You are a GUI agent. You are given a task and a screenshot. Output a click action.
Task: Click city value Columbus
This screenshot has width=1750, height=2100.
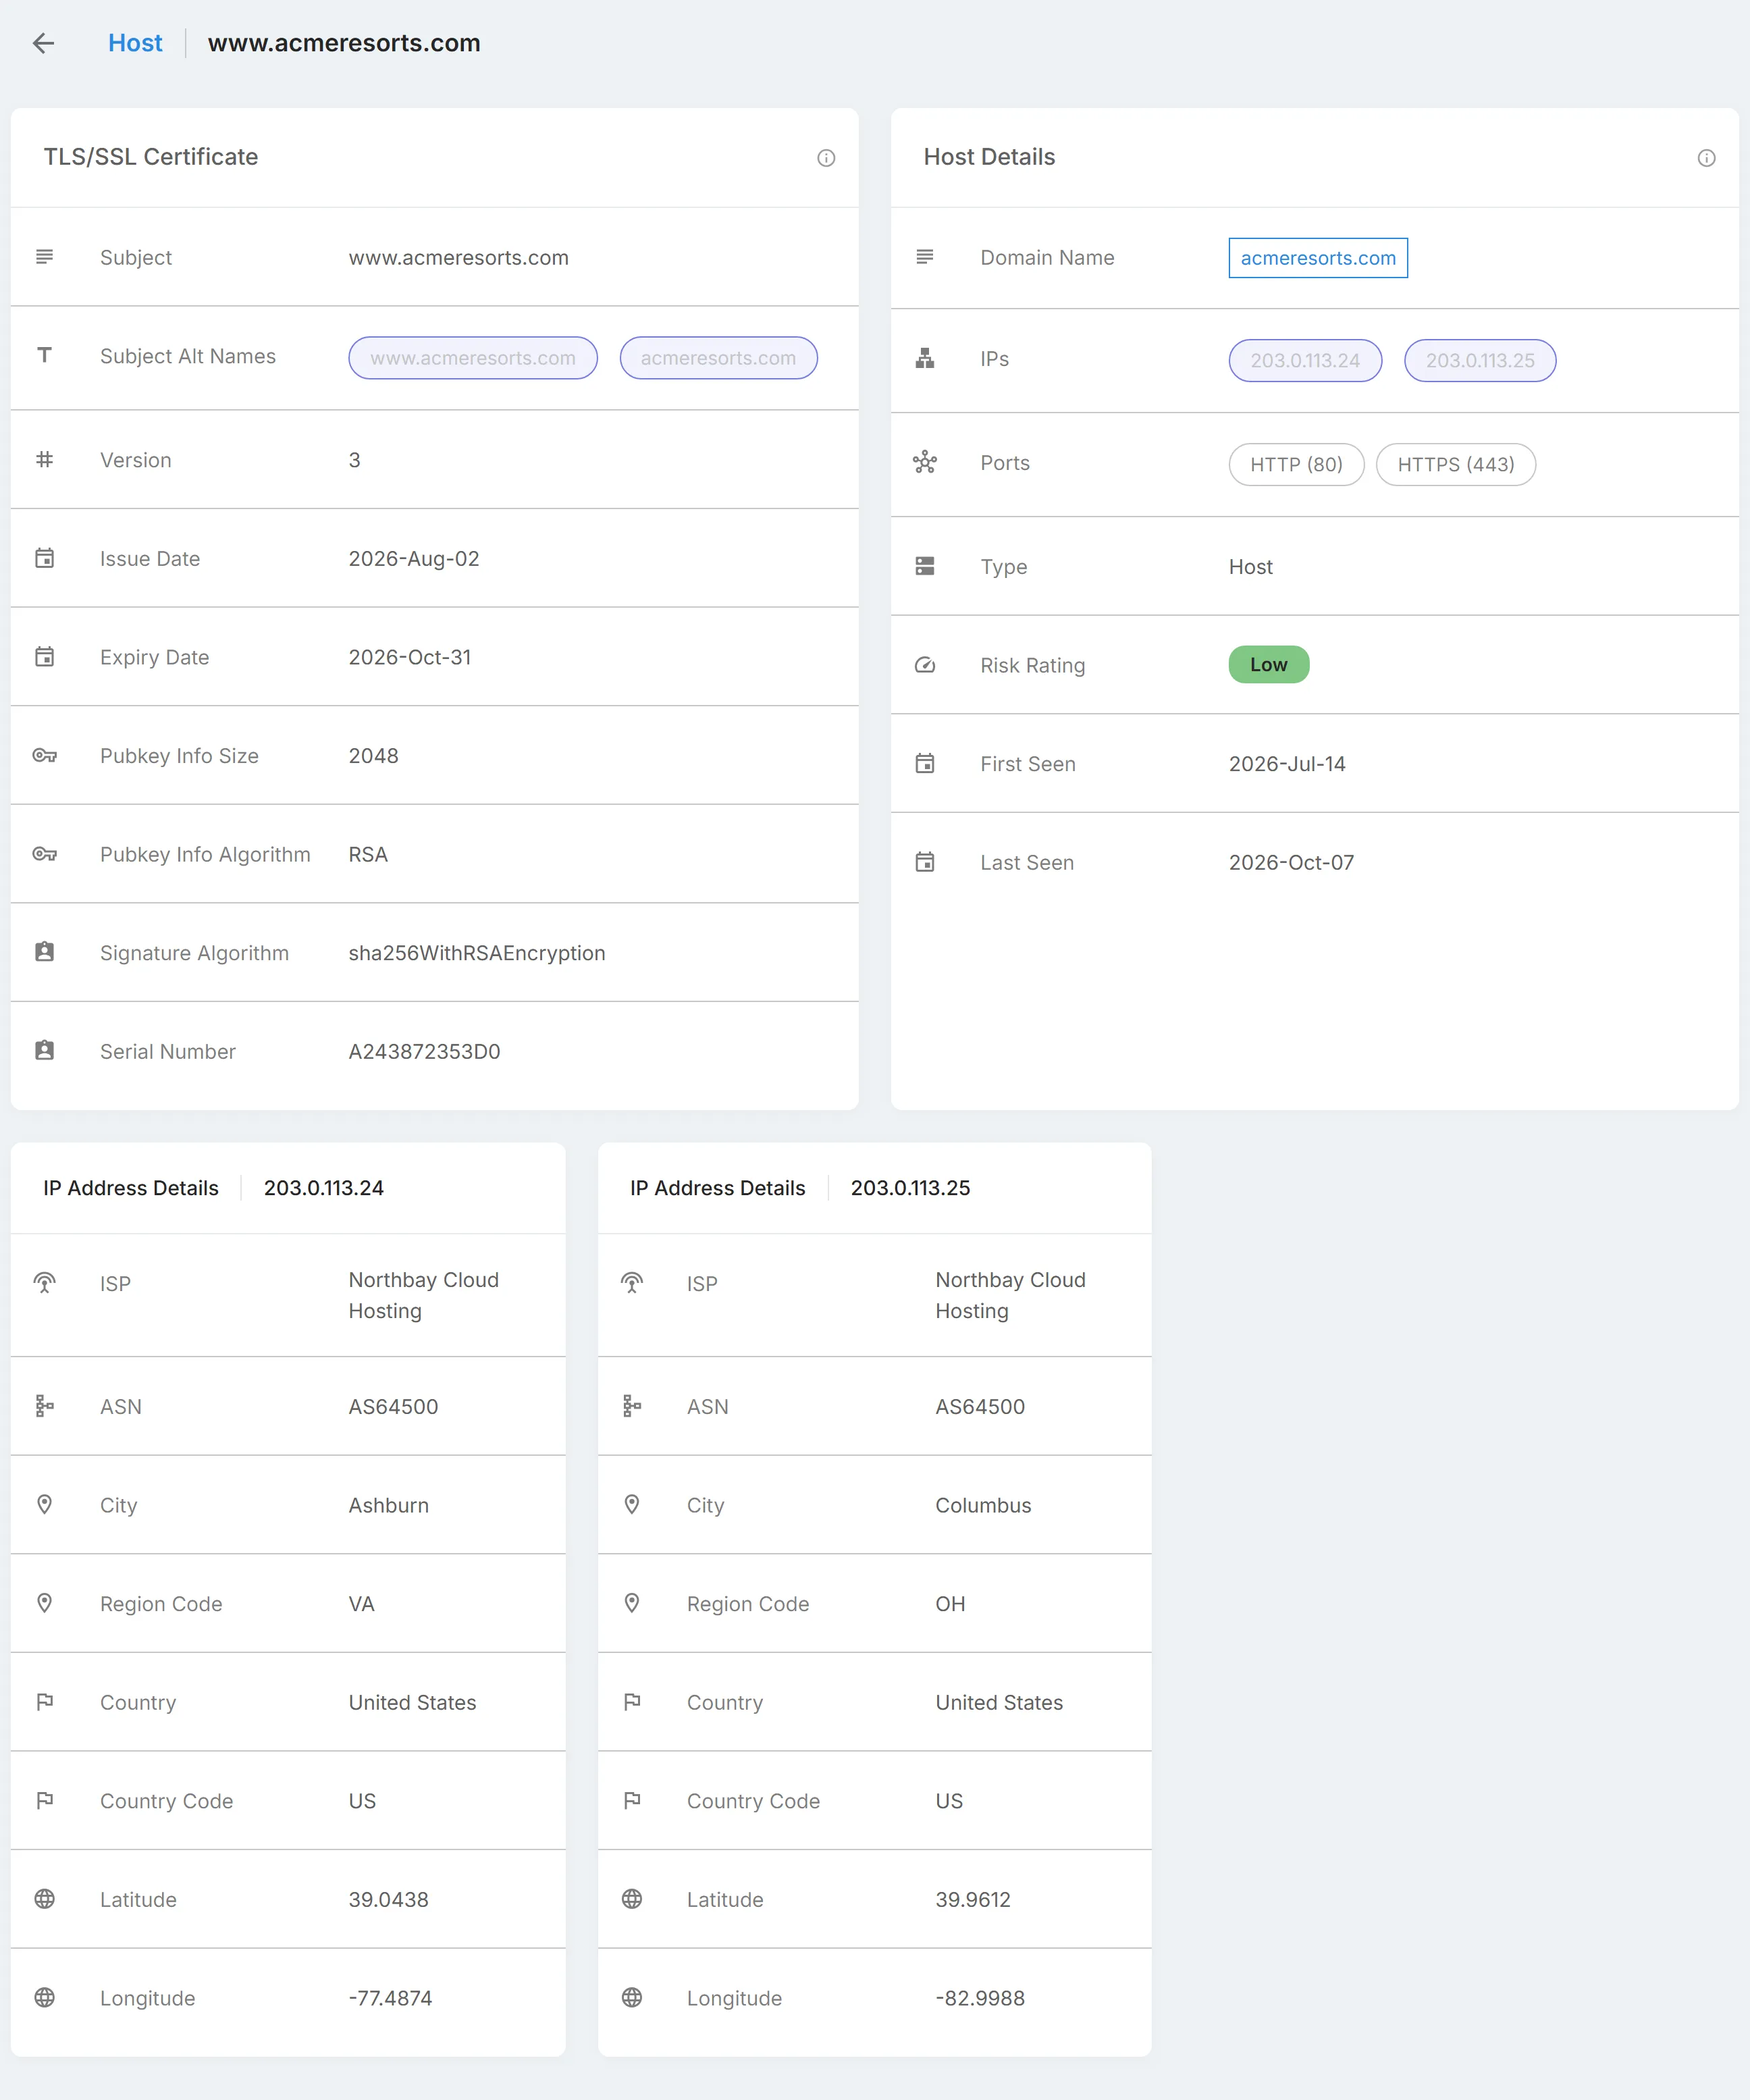click(983, 1505)
